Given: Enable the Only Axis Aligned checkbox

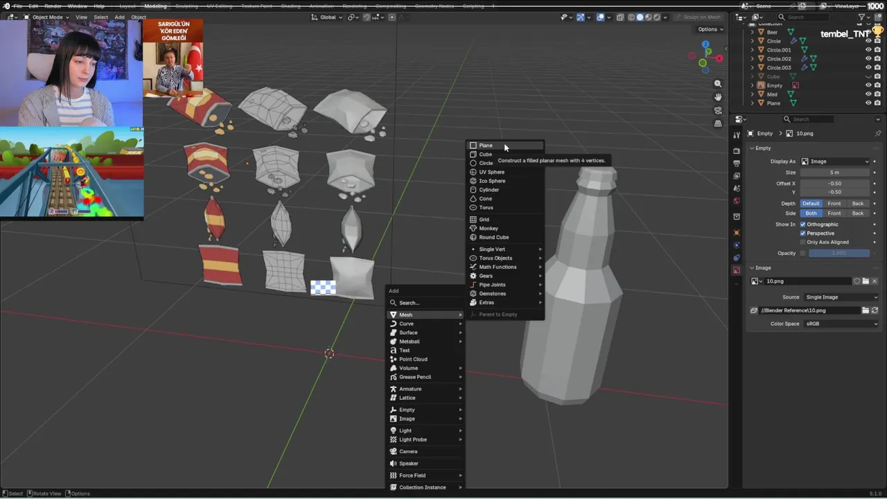Looking at the screenshot, I should point(803,242).
